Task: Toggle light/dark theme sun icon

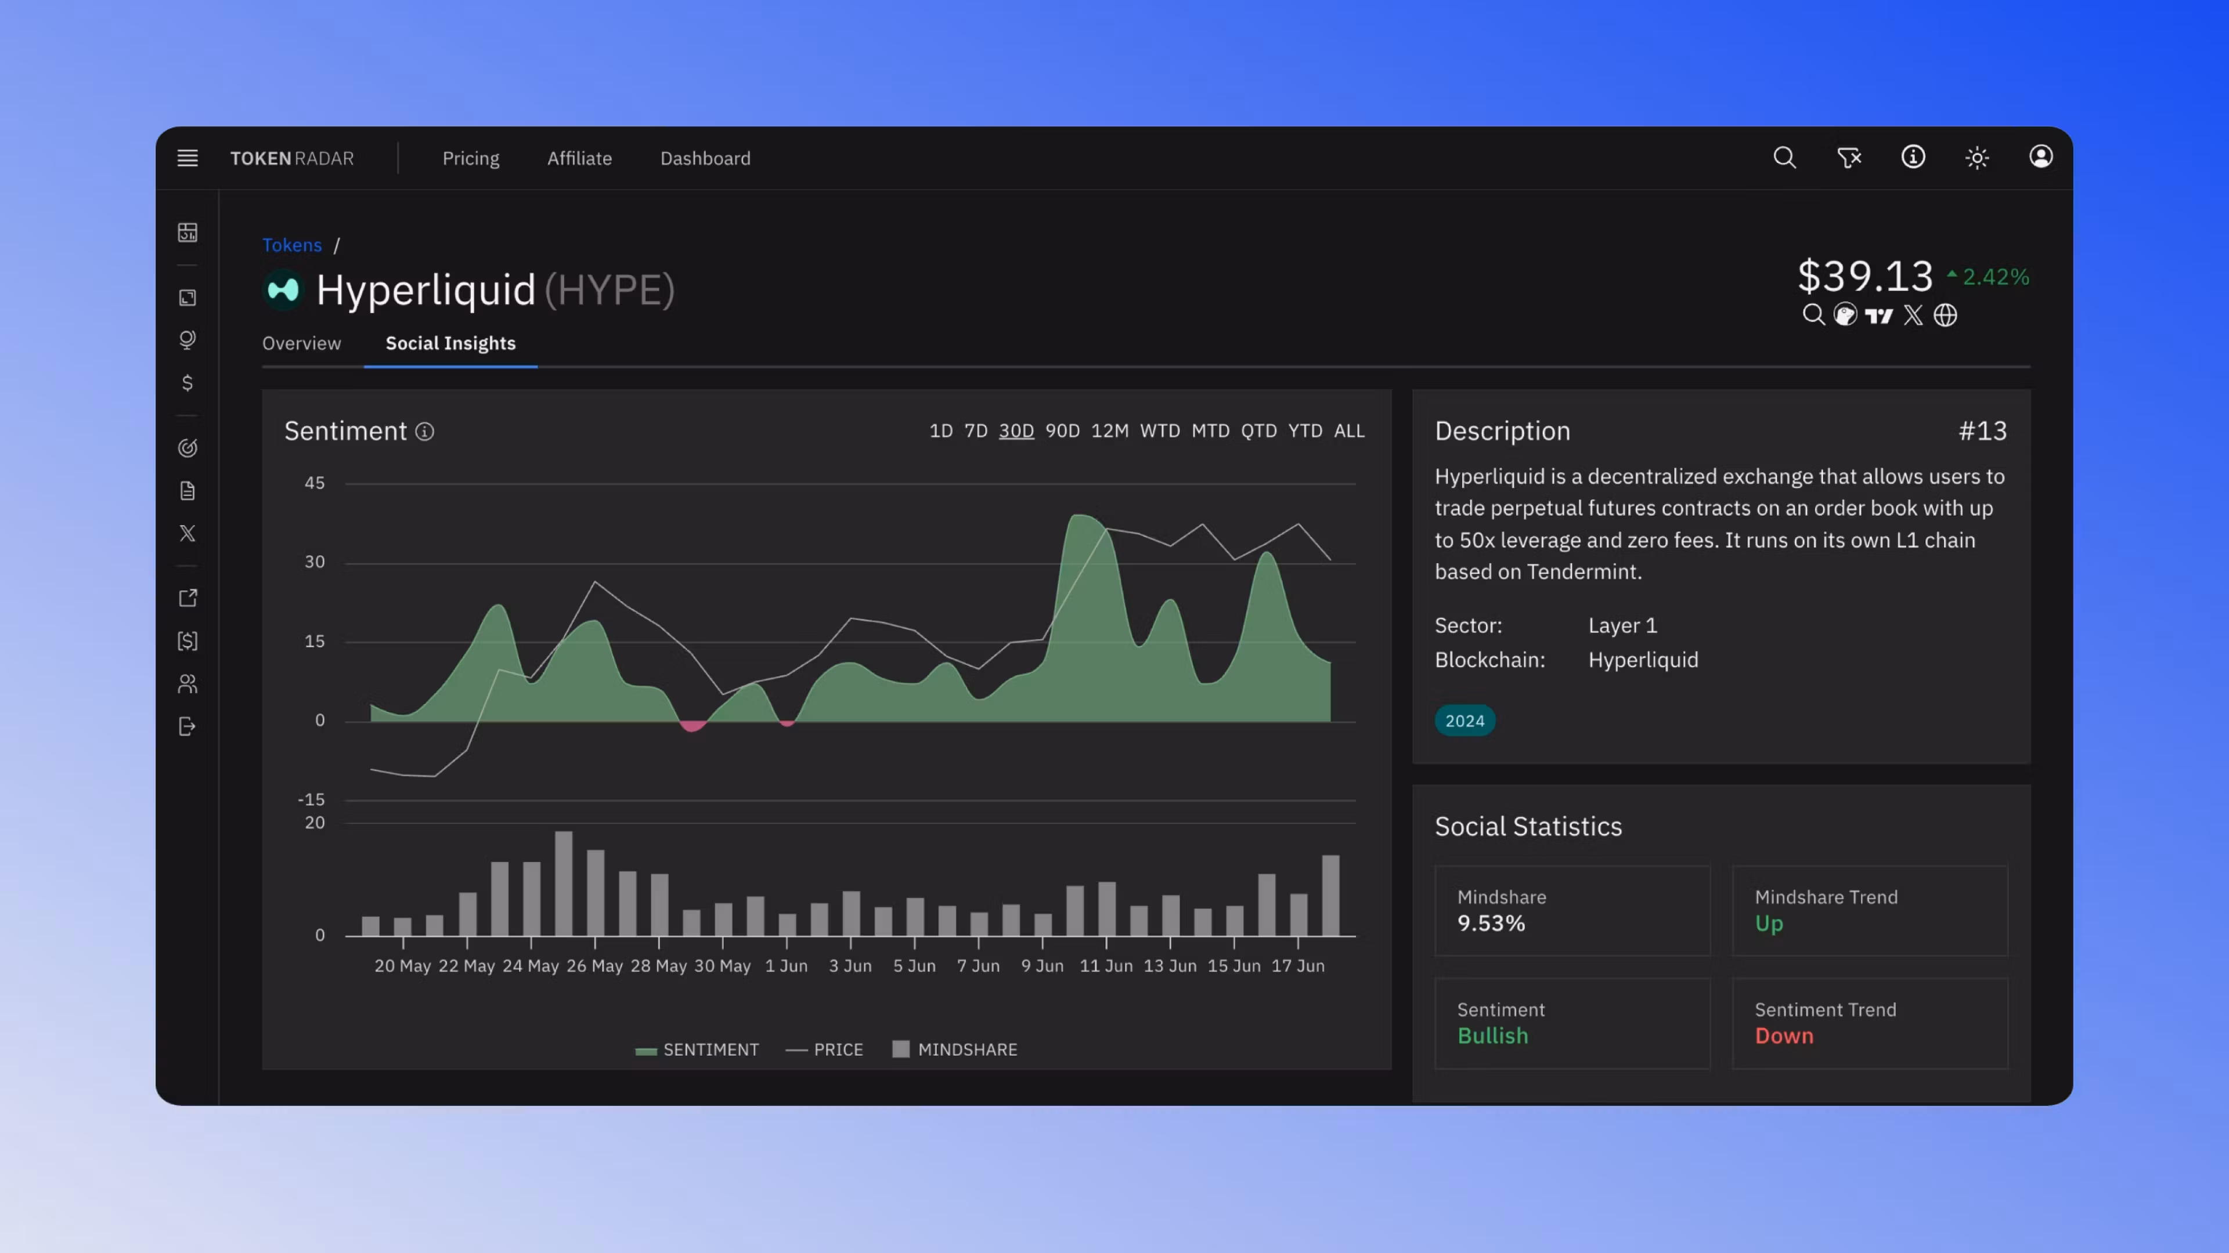Action: coord(1976,157)
